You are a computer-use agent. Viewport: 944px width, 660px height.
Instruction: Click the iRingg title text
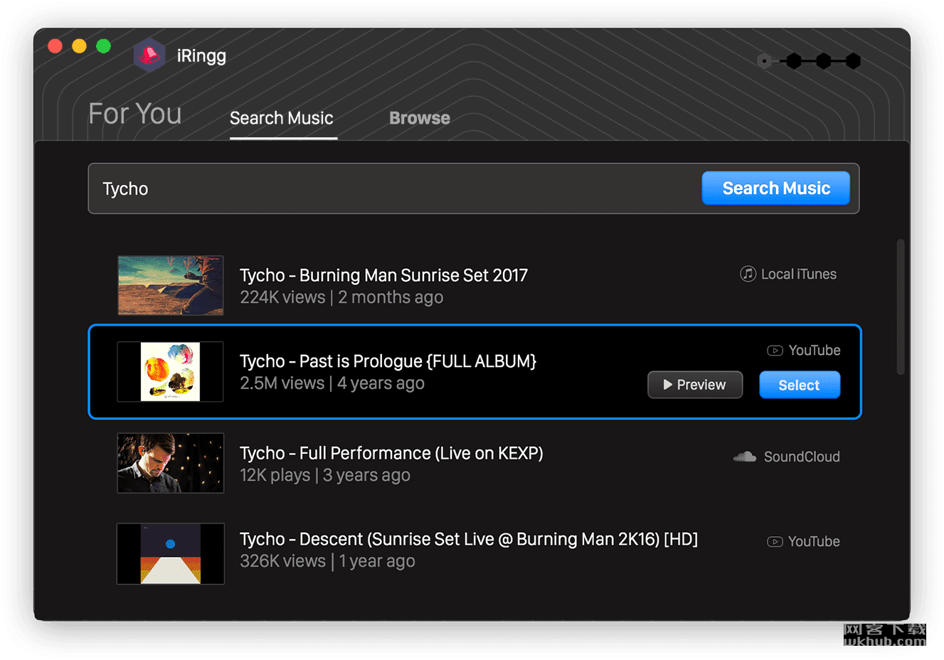(x=201, y=56)
